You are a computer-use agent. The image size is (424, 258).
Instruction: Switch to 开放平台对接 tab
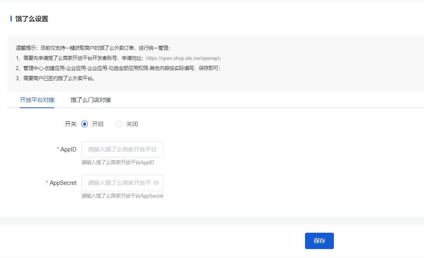click(37, 100)
